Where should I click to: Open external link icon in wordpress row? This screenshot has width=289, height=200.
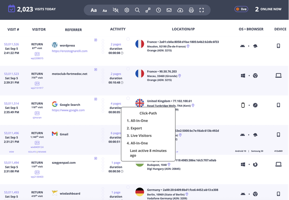(96, 40)
